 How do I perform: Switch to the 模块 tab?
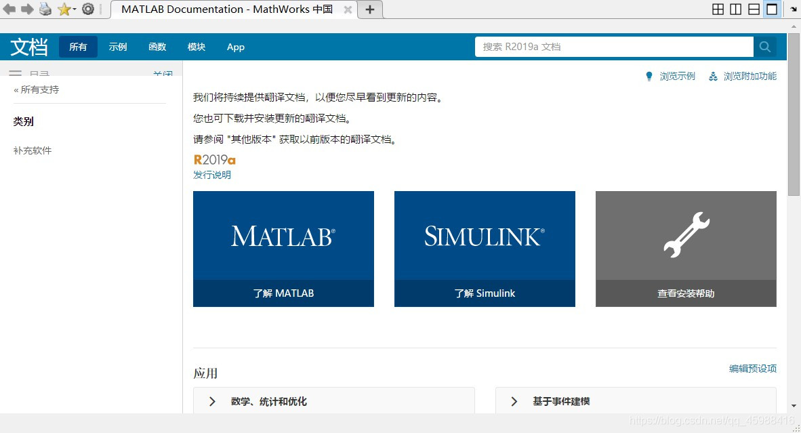196,47
